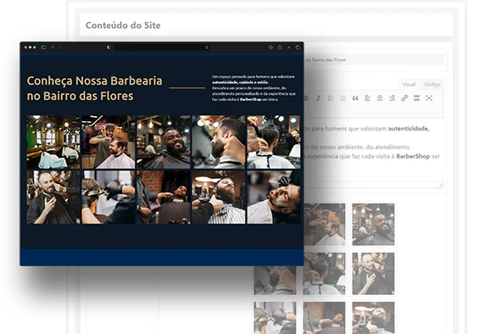Open the gray-bearded man reclining photo
The height and width of the screenshot is (334, 478).
274,197
